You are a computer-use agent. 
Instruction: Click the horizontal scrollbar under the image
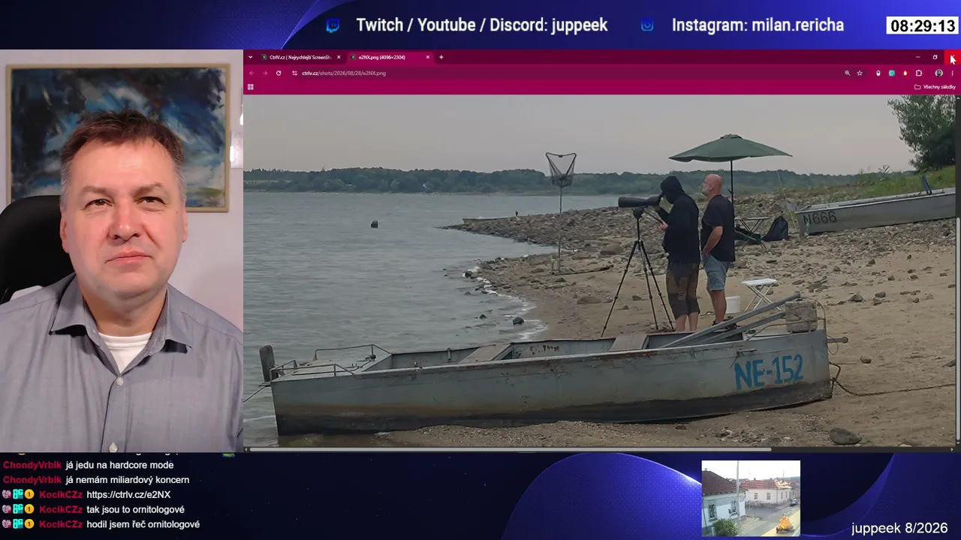point(511,449)
